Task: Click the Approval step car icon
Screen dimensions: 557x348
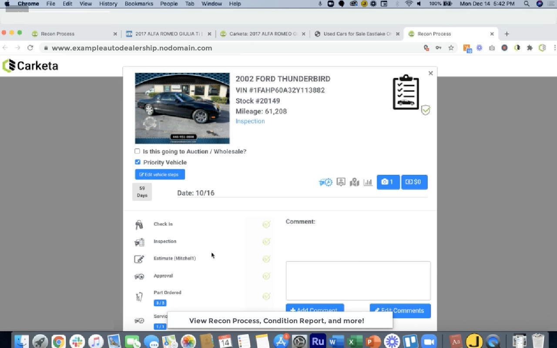Action: point(139,276)
